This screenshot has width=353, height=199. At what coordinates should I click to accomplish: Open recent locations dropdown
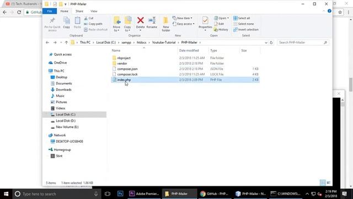pyautogui.click(x=61, y=43)
